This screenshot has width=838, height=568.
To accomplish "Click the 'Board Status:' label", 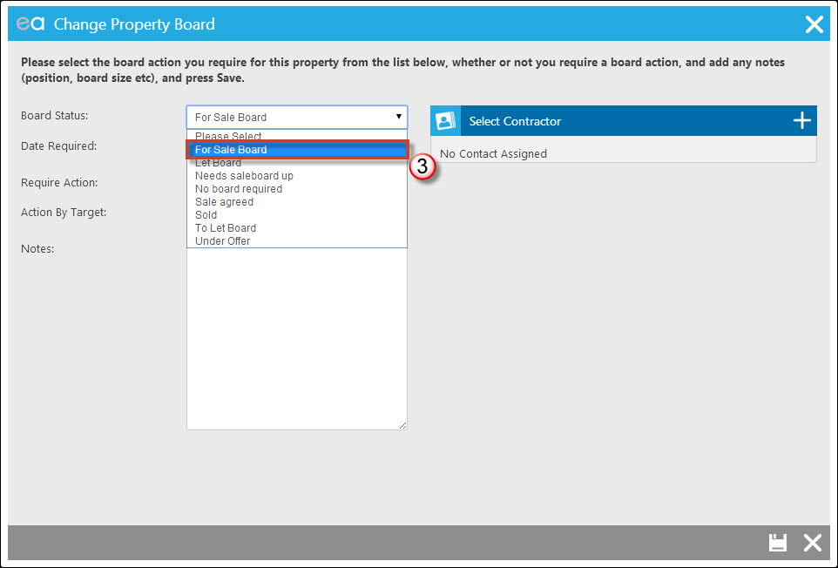I will tap(55, 115).
